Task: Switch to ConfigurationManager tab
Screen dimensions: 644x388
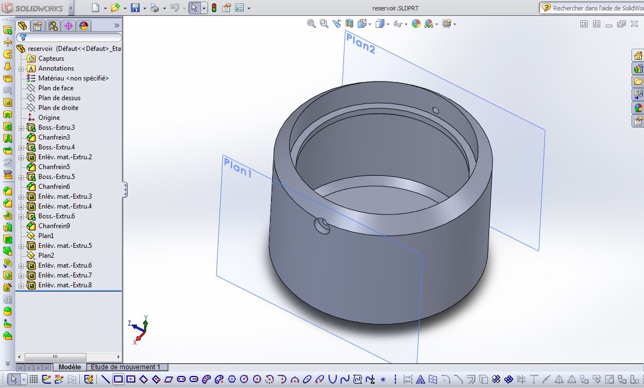Action: 53,26
